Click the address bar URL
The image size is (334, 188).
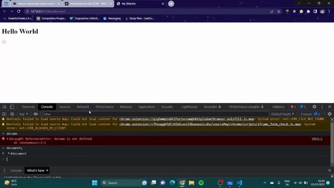click(48, 11)
